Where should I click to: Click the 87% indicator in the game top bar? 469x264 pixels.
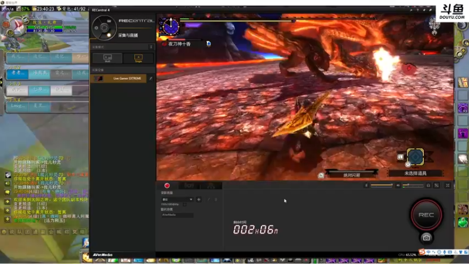[x=23, y=9]
